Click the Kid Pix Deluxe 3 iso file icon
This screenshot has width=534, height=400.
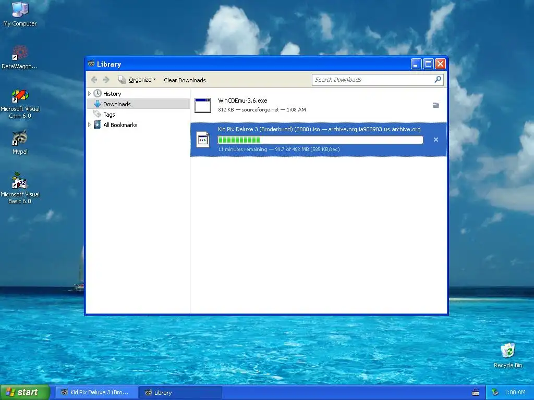(x=203, y=140)
